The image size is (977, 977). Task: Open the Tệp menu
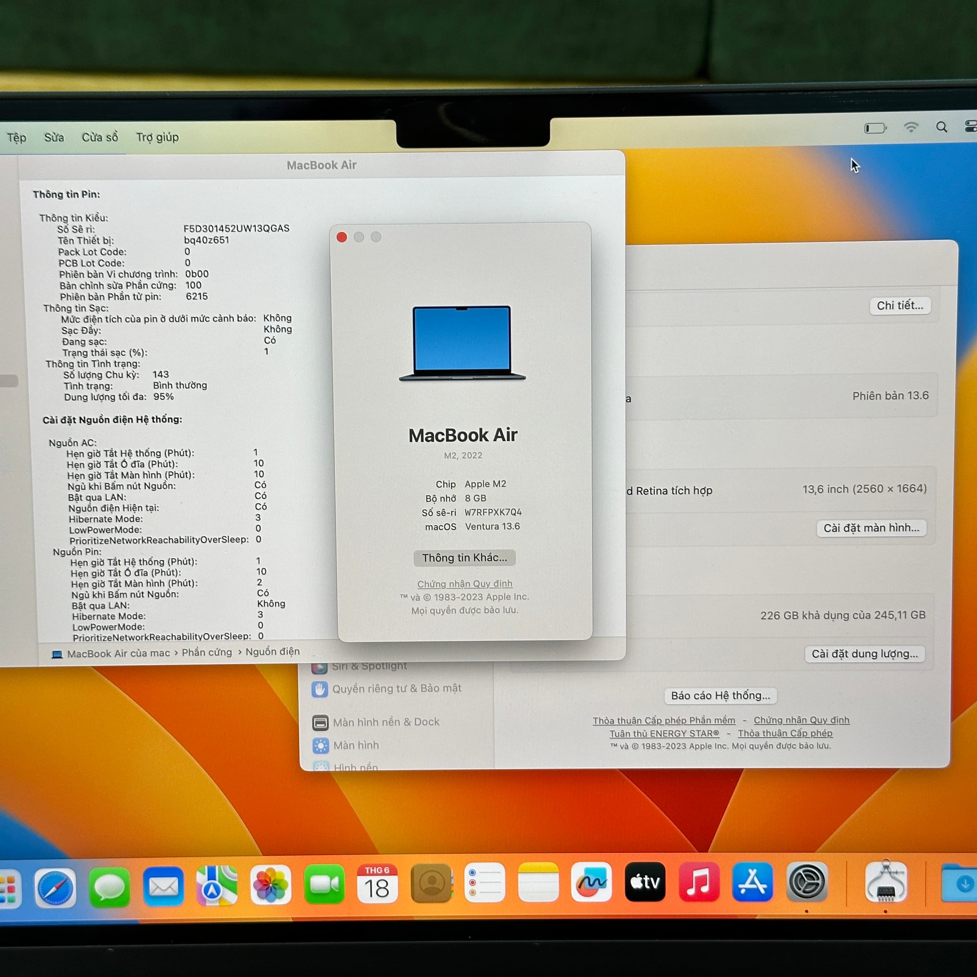[16, 138]
